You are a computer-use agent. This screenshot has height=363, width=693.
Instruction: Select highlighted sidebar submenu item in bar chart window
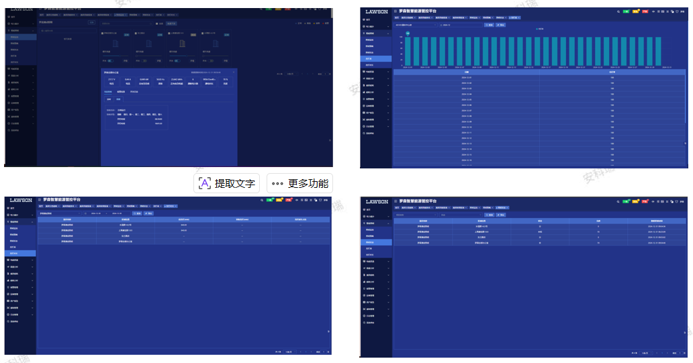click(x=375, y=59)
